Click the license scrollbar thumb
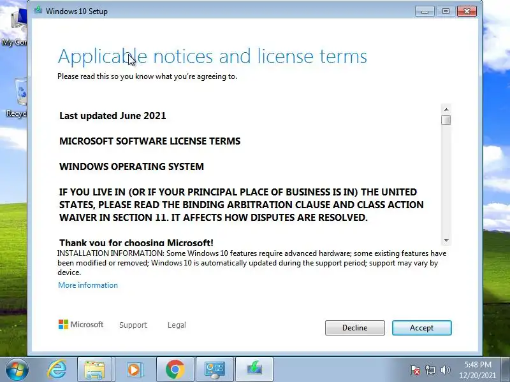This screenshot has width=510, height=382. 446,120
